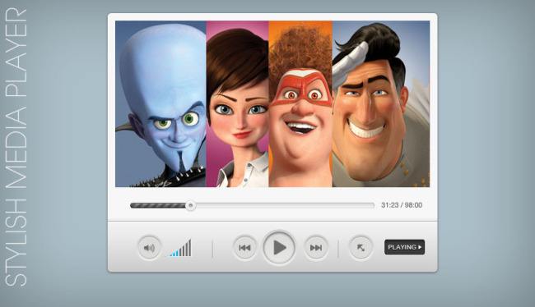
Task: Click the 31:23 / 98:00 time display
Action: click(x=402, y=205)
